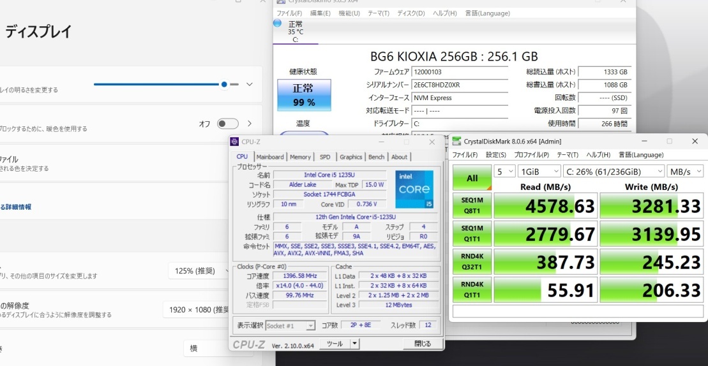The width and height of the screenshot is (708, 366).
Task: Click the ツール button in CPU-Z
Action: click(x=335, y=344)
